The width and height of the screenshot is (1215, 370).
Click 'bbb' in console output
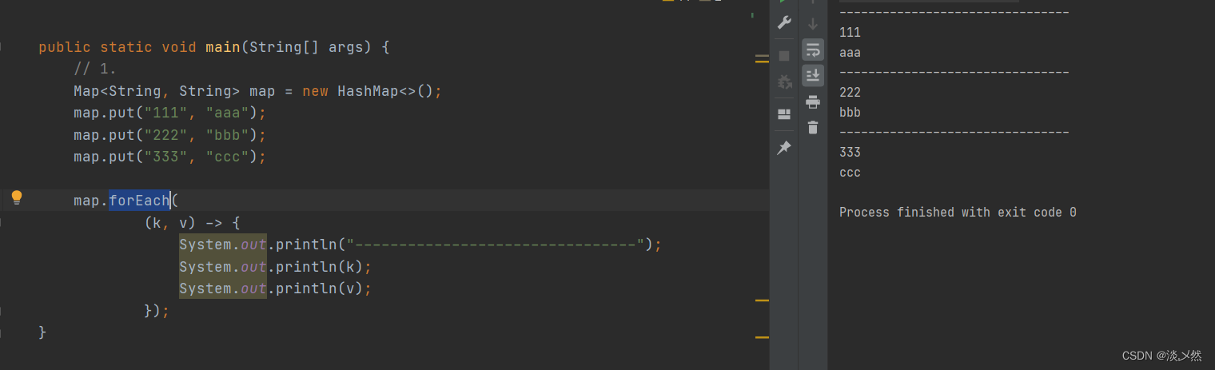[x=850, y=113]
